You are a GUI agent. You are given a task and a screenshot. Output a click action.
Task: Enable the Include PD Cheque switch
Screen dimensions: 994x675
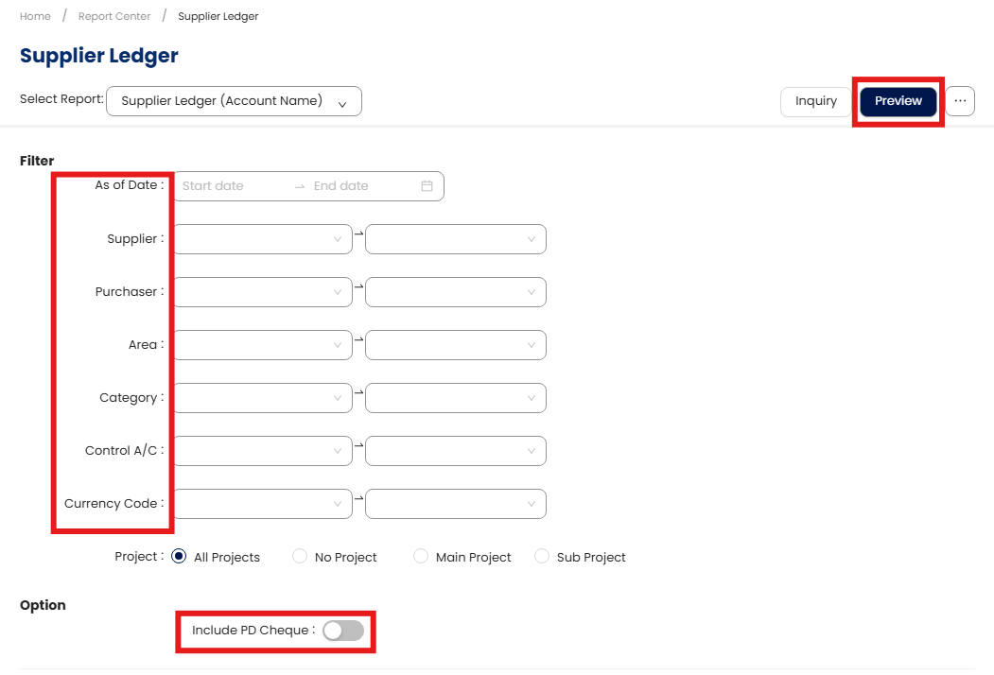[343, 630]
